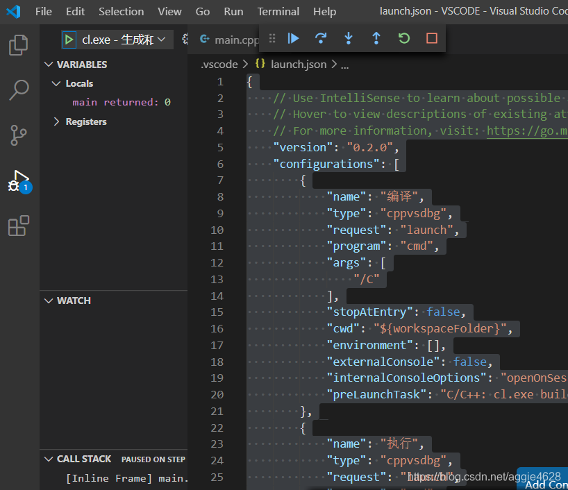Start debugging with green play button
Viewport: 568px width, 490px height.
[x=69, y=40]
